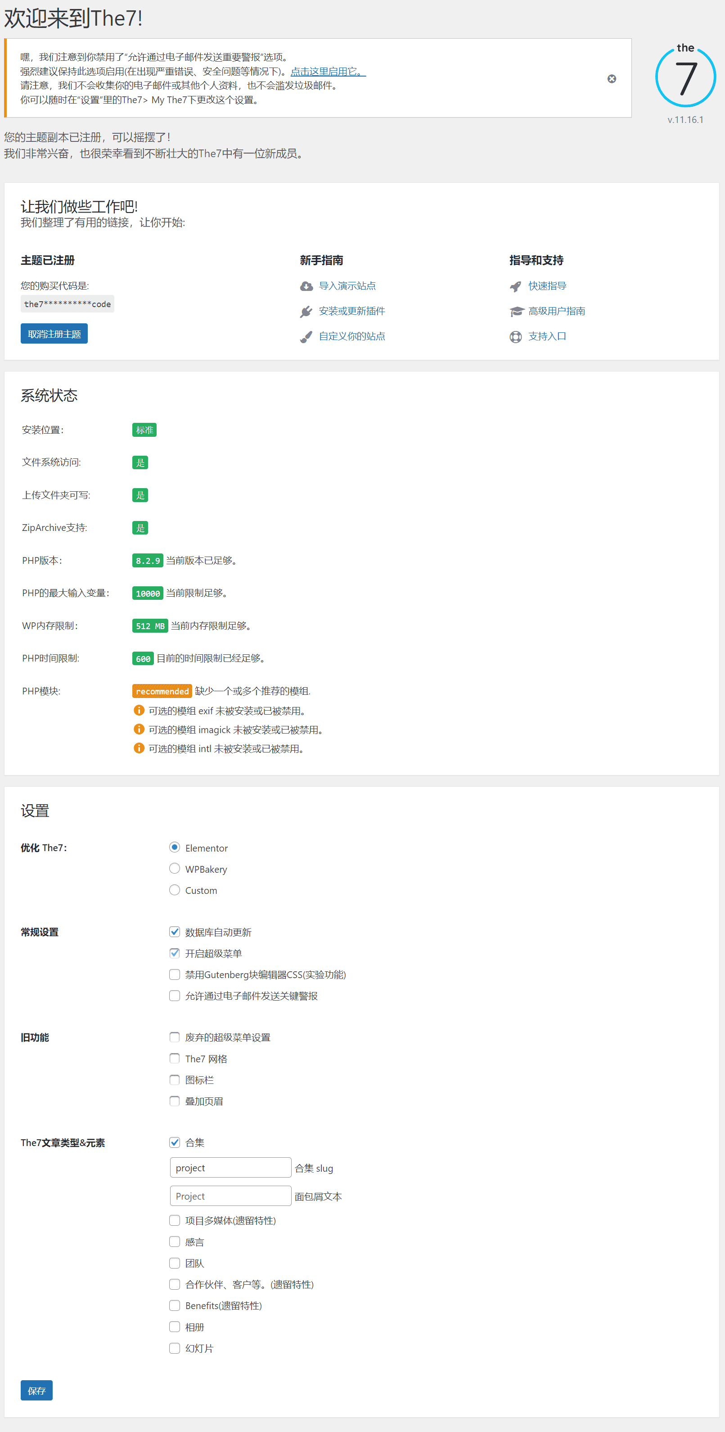Click the lifebuoy icon beside 支持入口

[516, 337]
